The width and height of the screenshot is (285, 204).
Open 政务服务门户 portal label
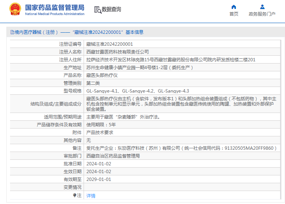point(262,14)
